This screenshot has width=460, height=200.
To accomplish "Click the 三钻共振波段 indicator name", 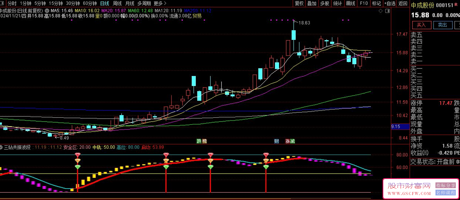I will [x=18, y=147].
